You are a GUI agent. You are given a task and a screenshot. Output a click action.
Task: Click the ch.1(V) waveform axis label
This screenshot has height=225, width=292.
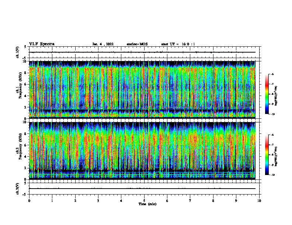click(x=18, y=52)
